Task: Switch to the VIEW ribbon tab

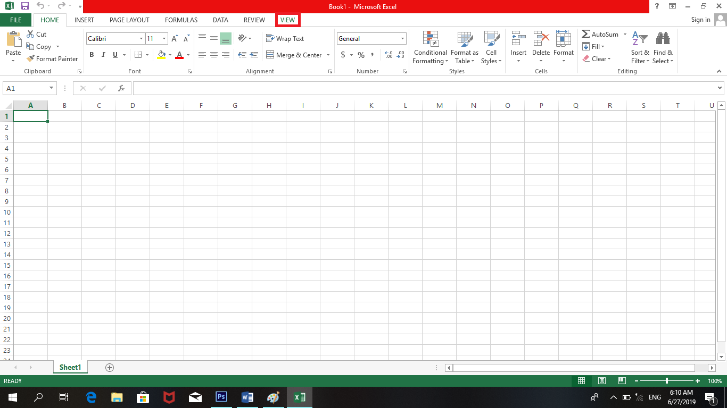Action: (x=287, y=20)
